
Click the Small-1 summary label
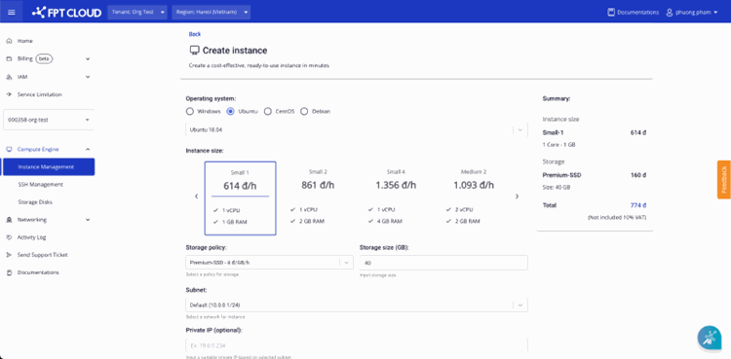tap(553, 132)
